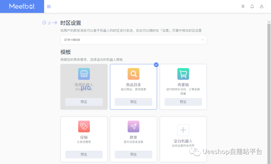Open the user account icon
The image size is (271, 164).
point(261,7)
